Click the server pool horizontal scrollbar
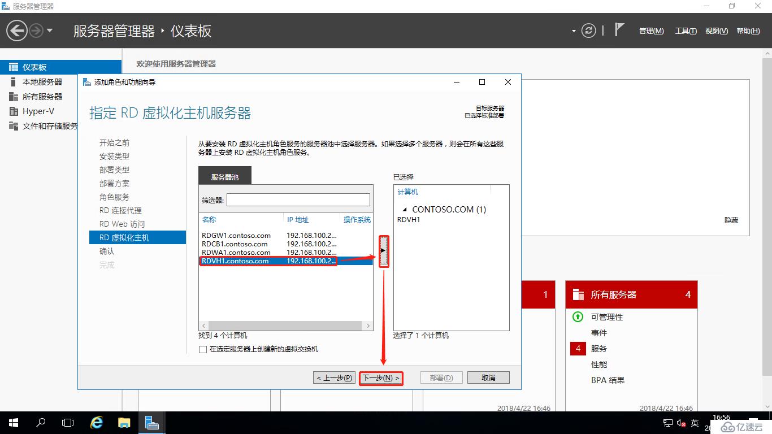Image resolution: width=772 pixels, height=434 pixels. click(x=285, y=325)
